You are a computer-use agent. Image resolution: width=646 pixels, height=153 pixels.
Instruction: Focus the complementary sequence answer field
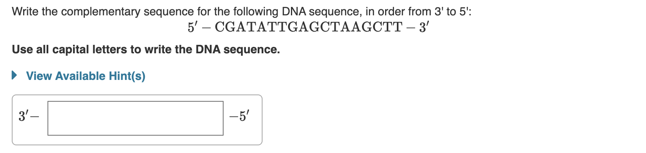tap(136, 118)
